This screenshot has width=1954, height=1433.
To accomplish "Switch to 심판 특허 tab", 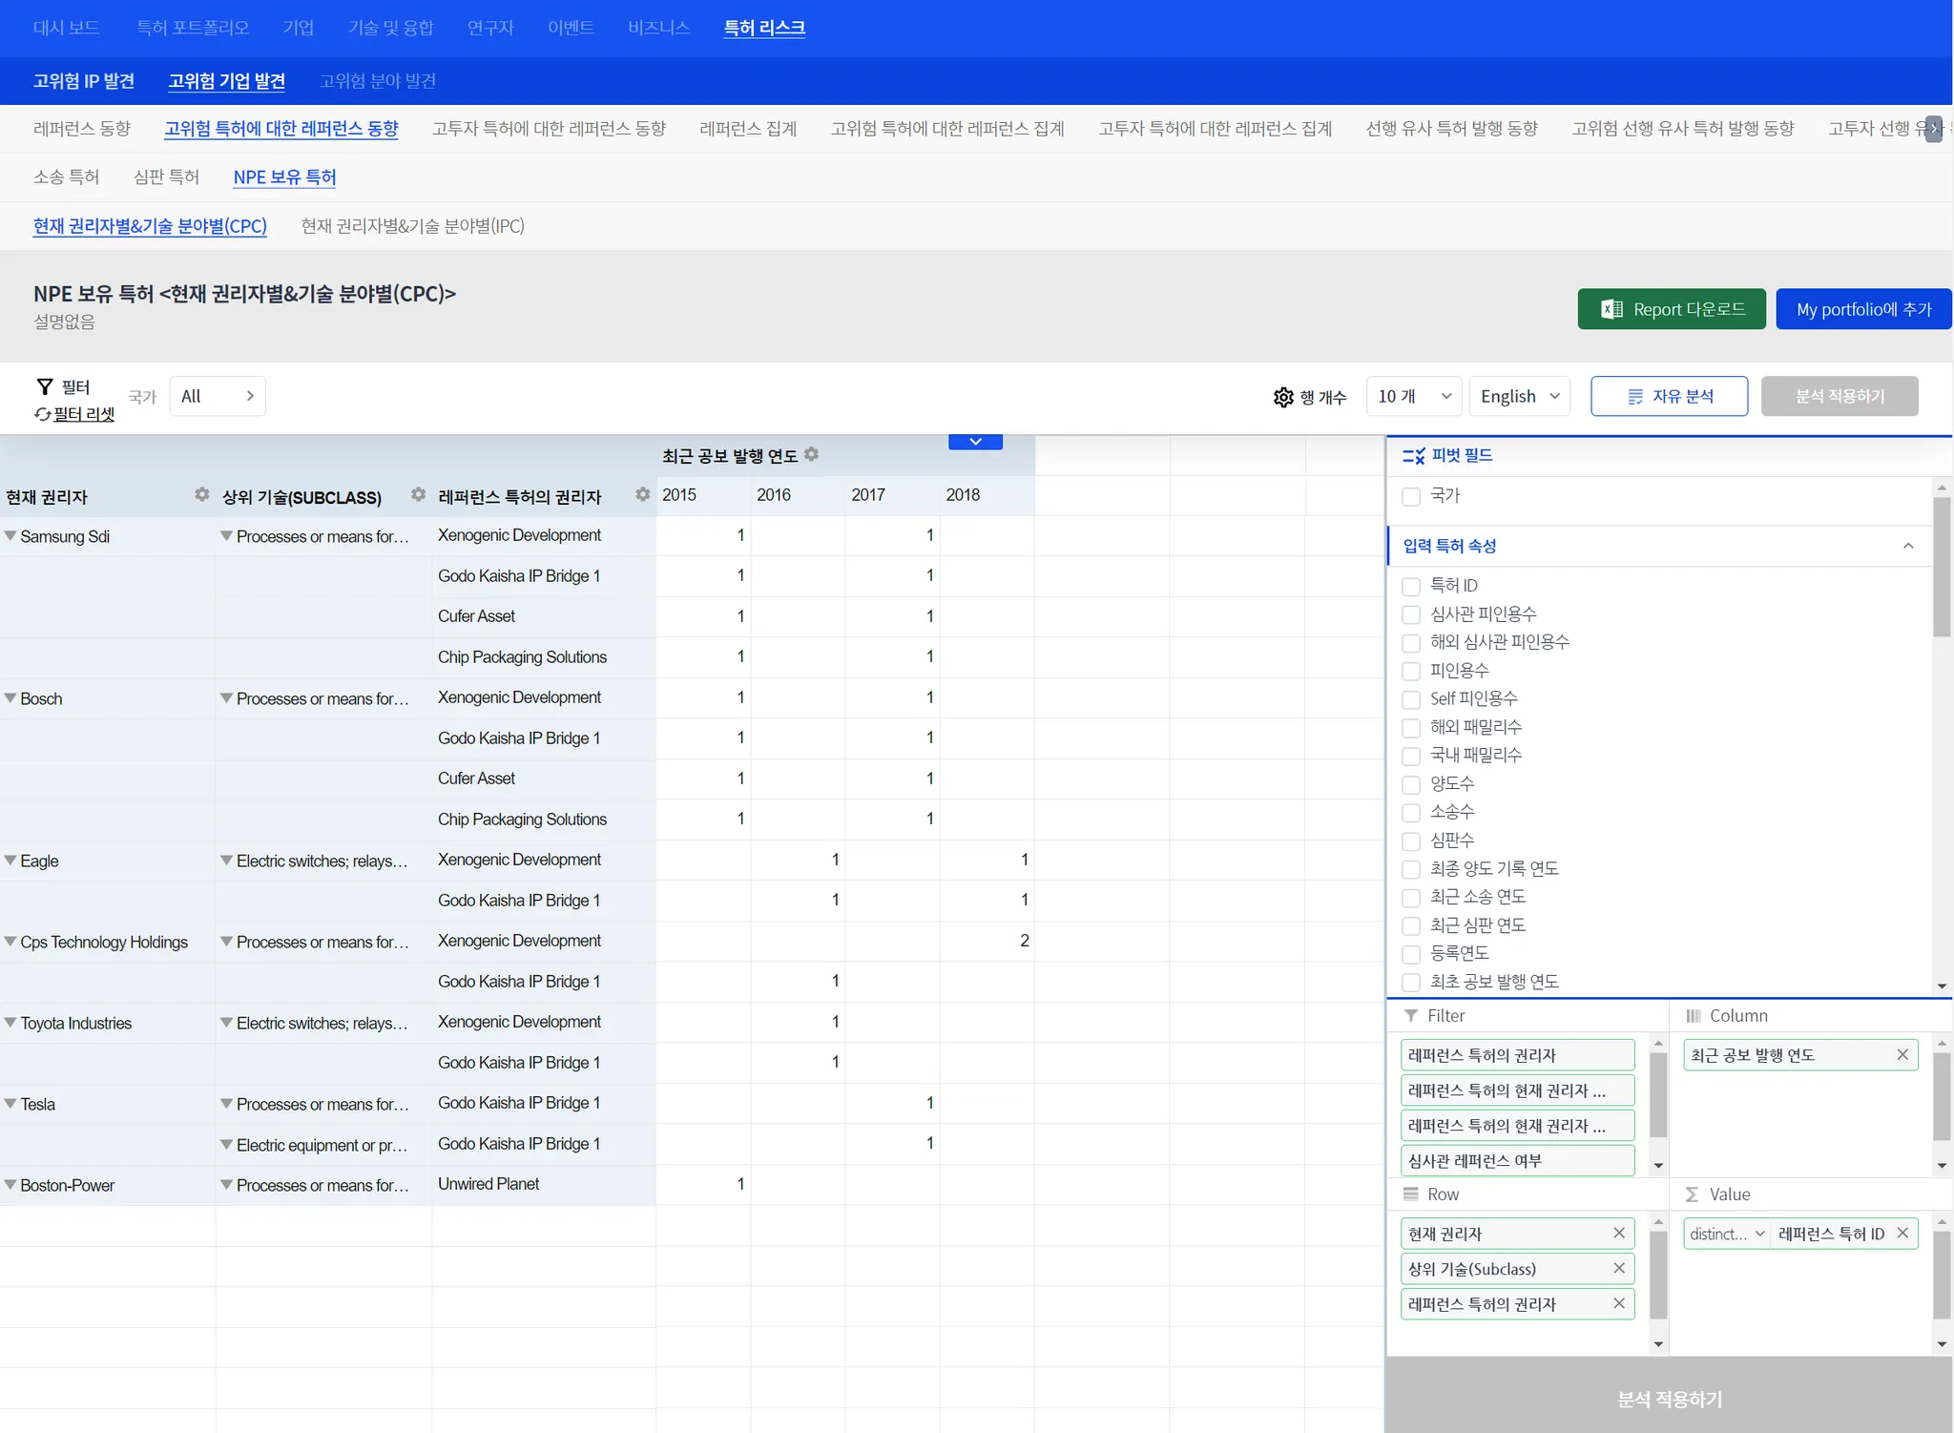I will pyautogui.click(x=166, y=177).
